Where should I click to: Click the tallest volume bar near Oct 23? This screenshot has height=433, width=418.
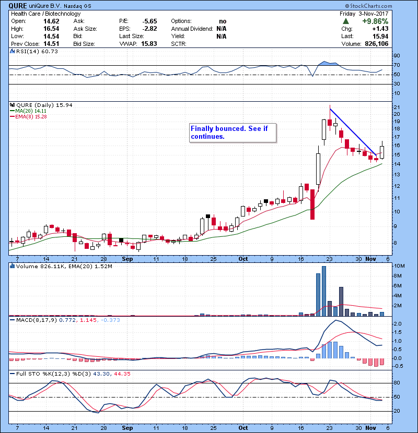(324, 291)
